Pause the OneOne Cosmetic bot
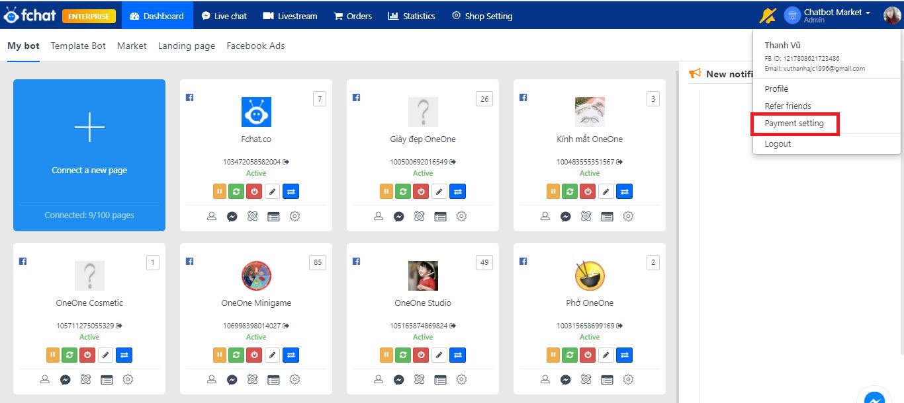This screenshot has width=904, height=403. pos(53,355)
